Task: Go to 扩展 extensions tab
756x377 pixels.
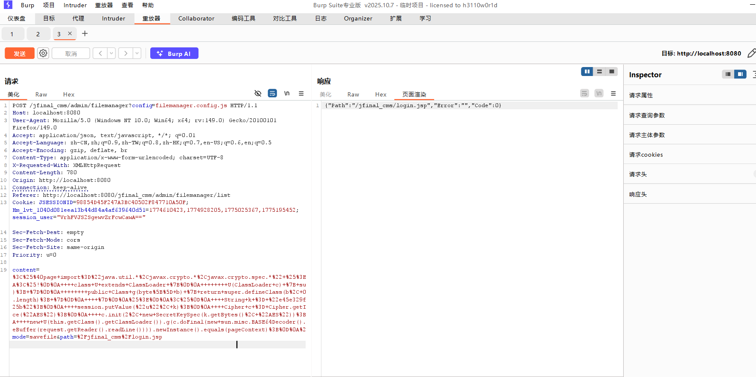Action: point(396,18)
